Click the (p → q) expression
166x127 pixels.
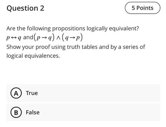click(x=44, y=38)
